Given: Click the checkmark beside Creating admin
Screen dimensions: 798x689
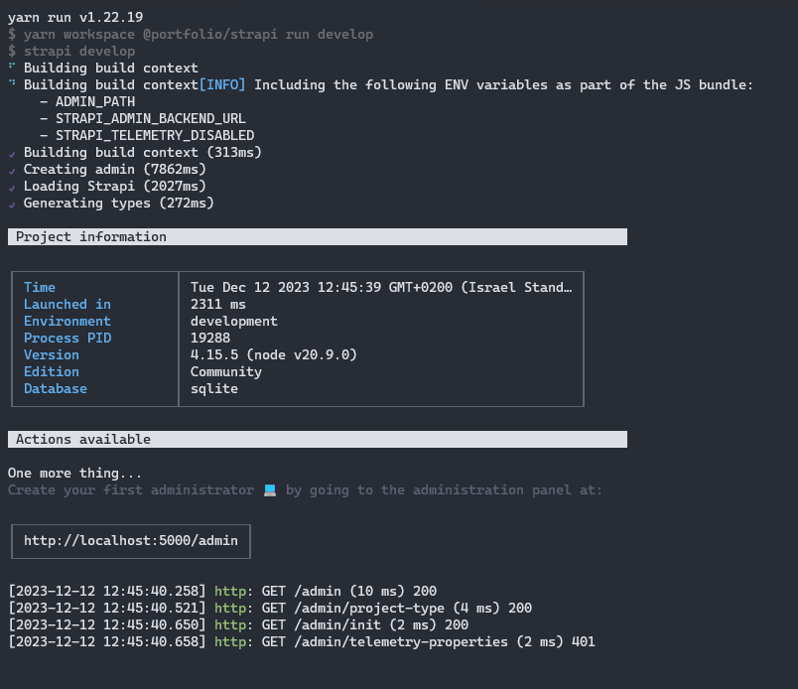Looking at the screenshot, I should [12, 171].
